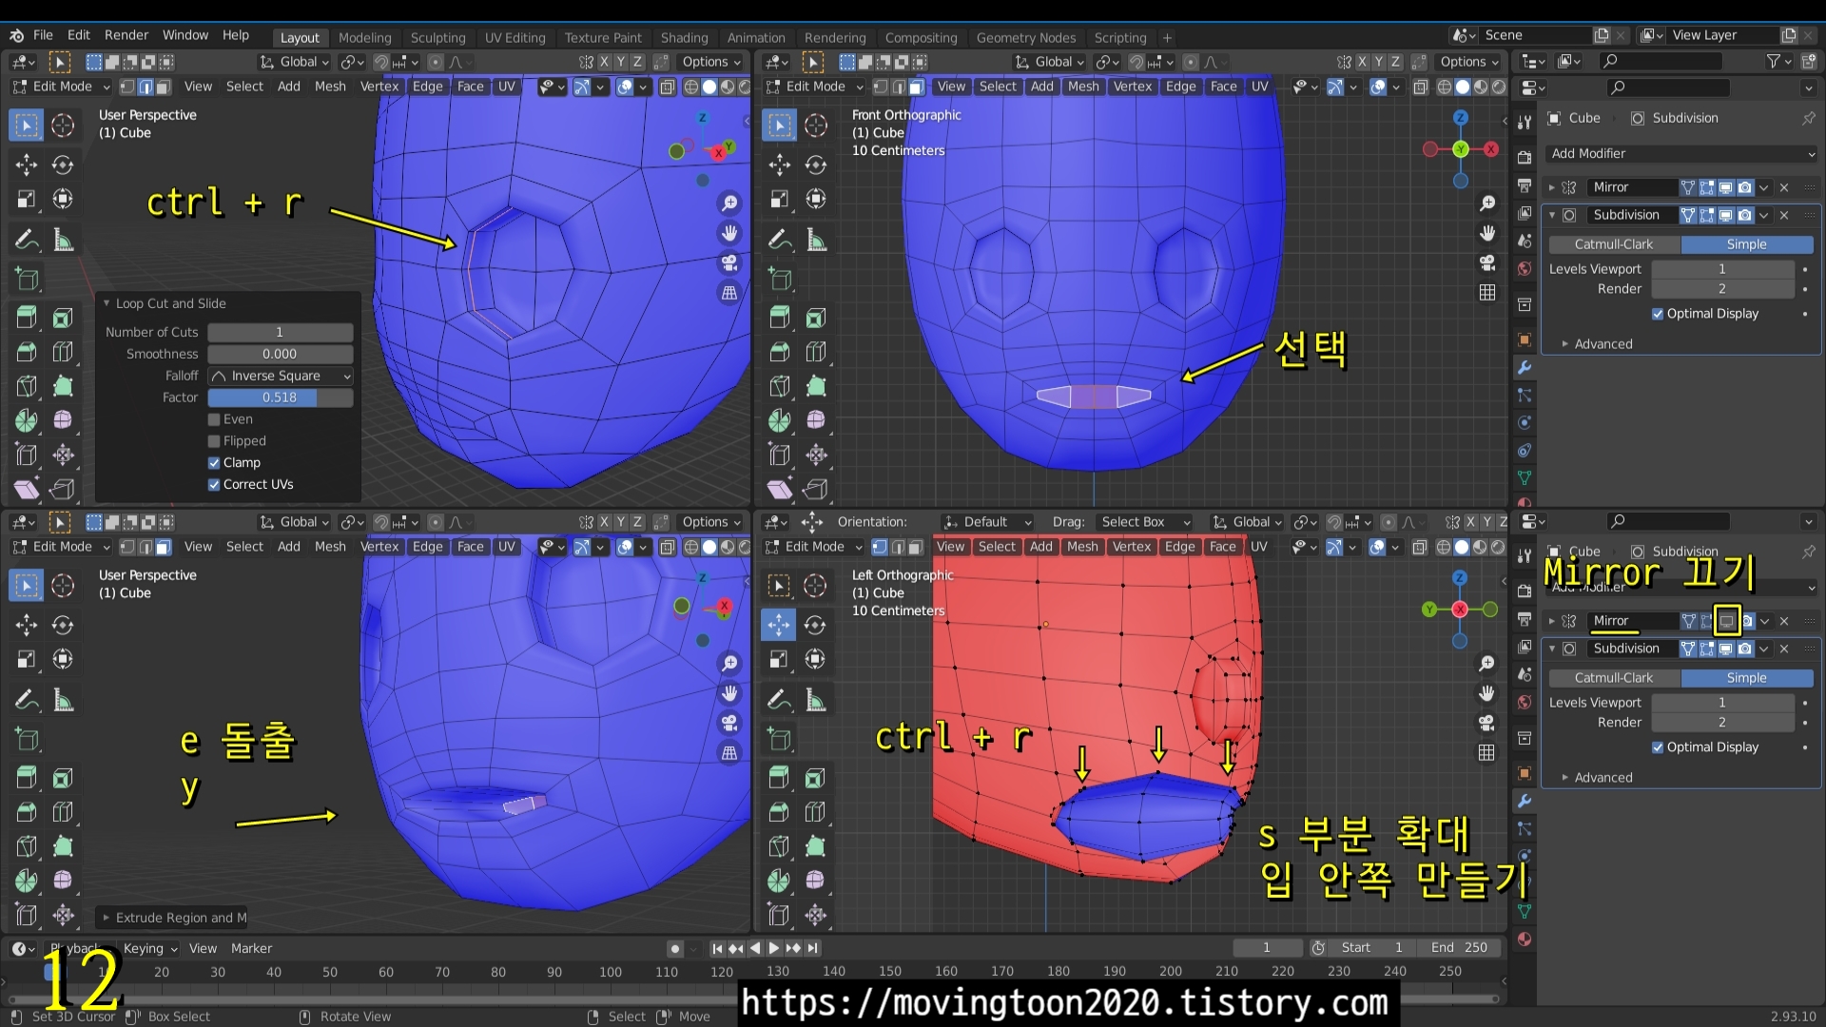This screenshot has height=1027, width=1826.
Task: Collapse the Loop Cut and Slide panel
Action: [107, 303]
